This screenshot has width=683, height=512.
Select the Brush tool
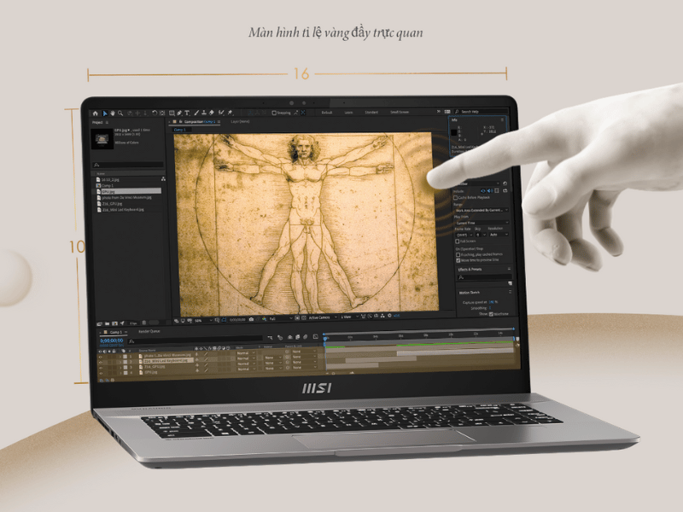196,113
